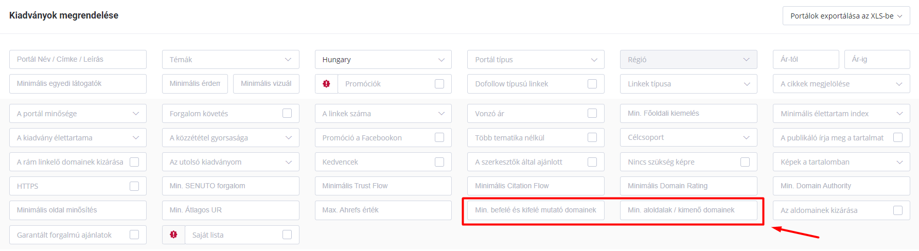Click Min. befelé és kifelé mutató domainek field
The width and height of the screenshot is (919, 251).
536,210
